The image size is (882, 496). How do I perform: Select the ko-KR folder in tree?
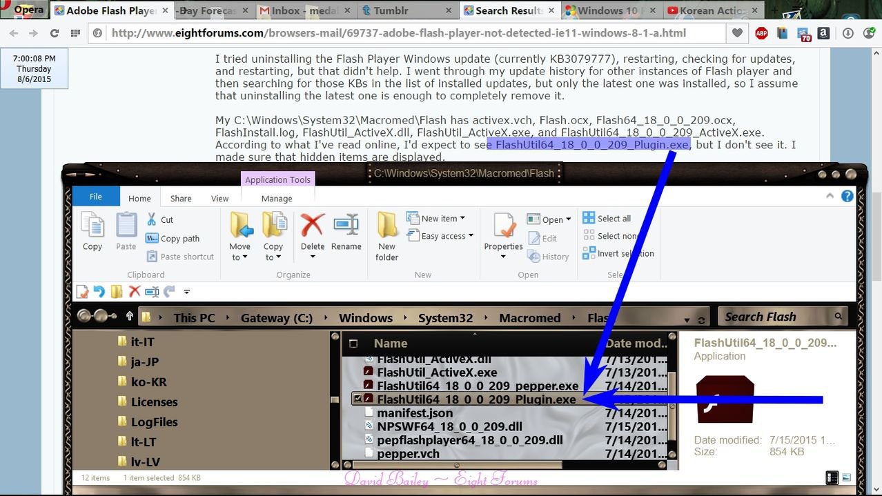tap(149, 381)
